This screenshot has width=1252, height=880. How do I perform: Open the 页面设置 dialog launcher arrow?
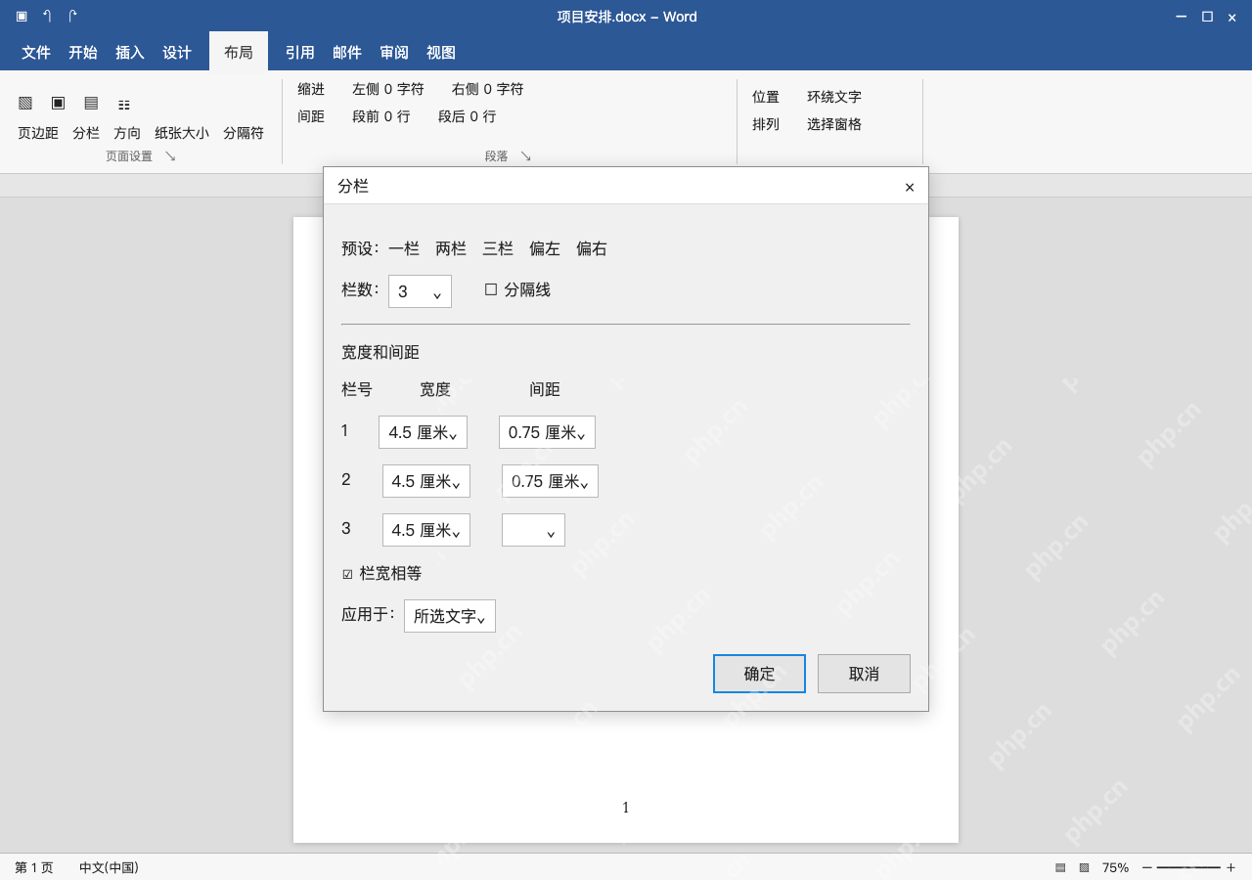[170, 156]
